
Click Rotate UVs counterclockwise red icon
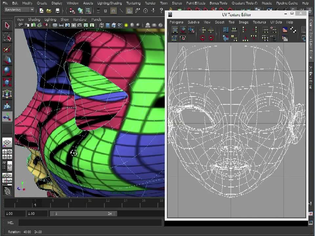pyautogui.click(x=202, y=38)
